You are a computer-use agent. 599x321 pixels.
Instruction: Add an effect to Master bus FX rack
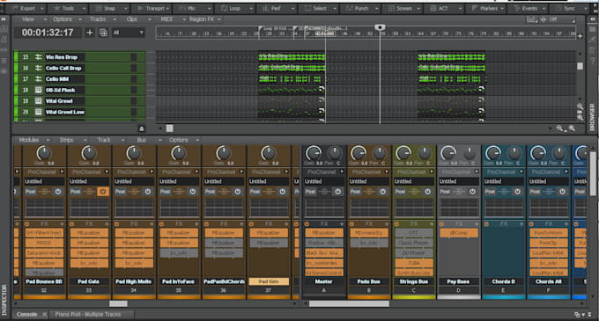[342, 223]
